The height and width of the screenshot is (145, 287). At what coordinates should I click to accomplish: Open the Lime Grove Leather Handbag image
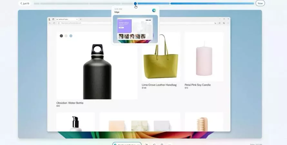tap(161, 57)
